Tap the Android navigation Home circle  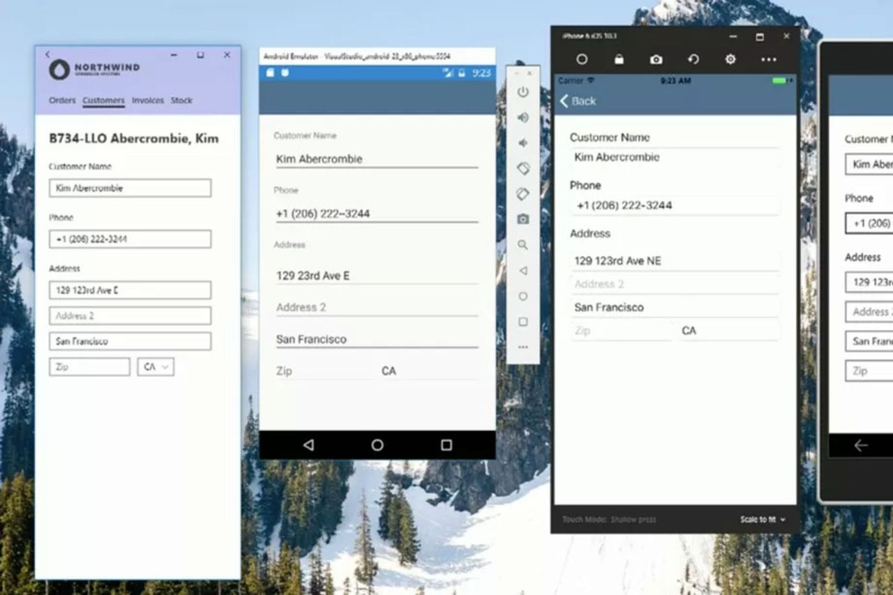[377, 444]
